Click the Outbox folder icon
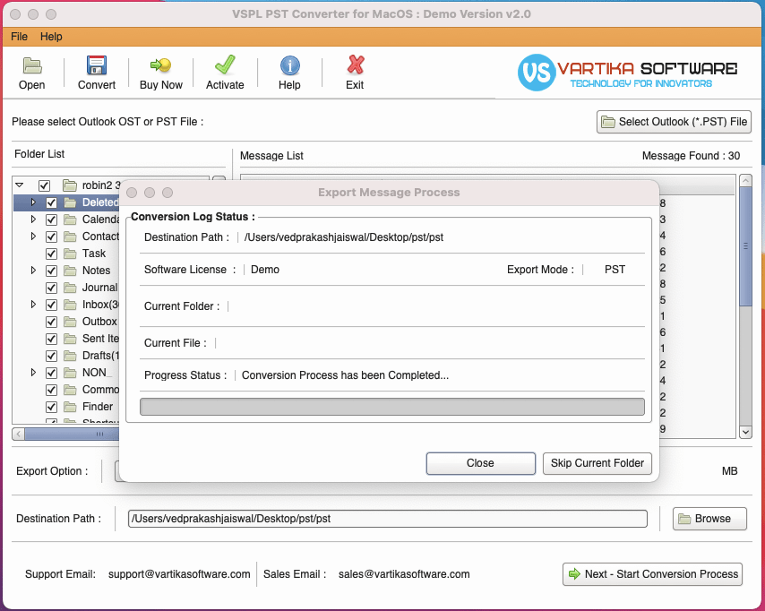This screenshot has height=611, width=765. 70,323
